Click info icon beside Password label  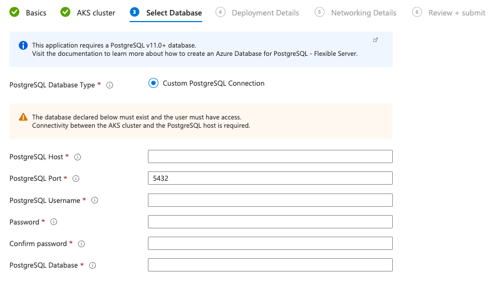(54, 222)
